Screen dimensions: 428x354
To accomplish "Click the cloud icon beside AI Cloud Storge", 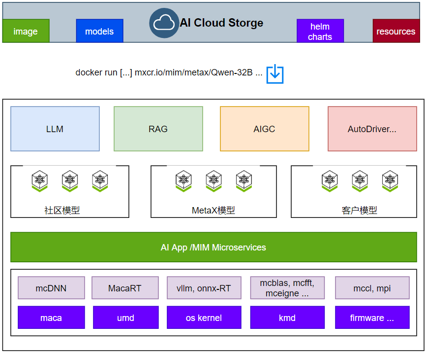I will tap(164, 23).
